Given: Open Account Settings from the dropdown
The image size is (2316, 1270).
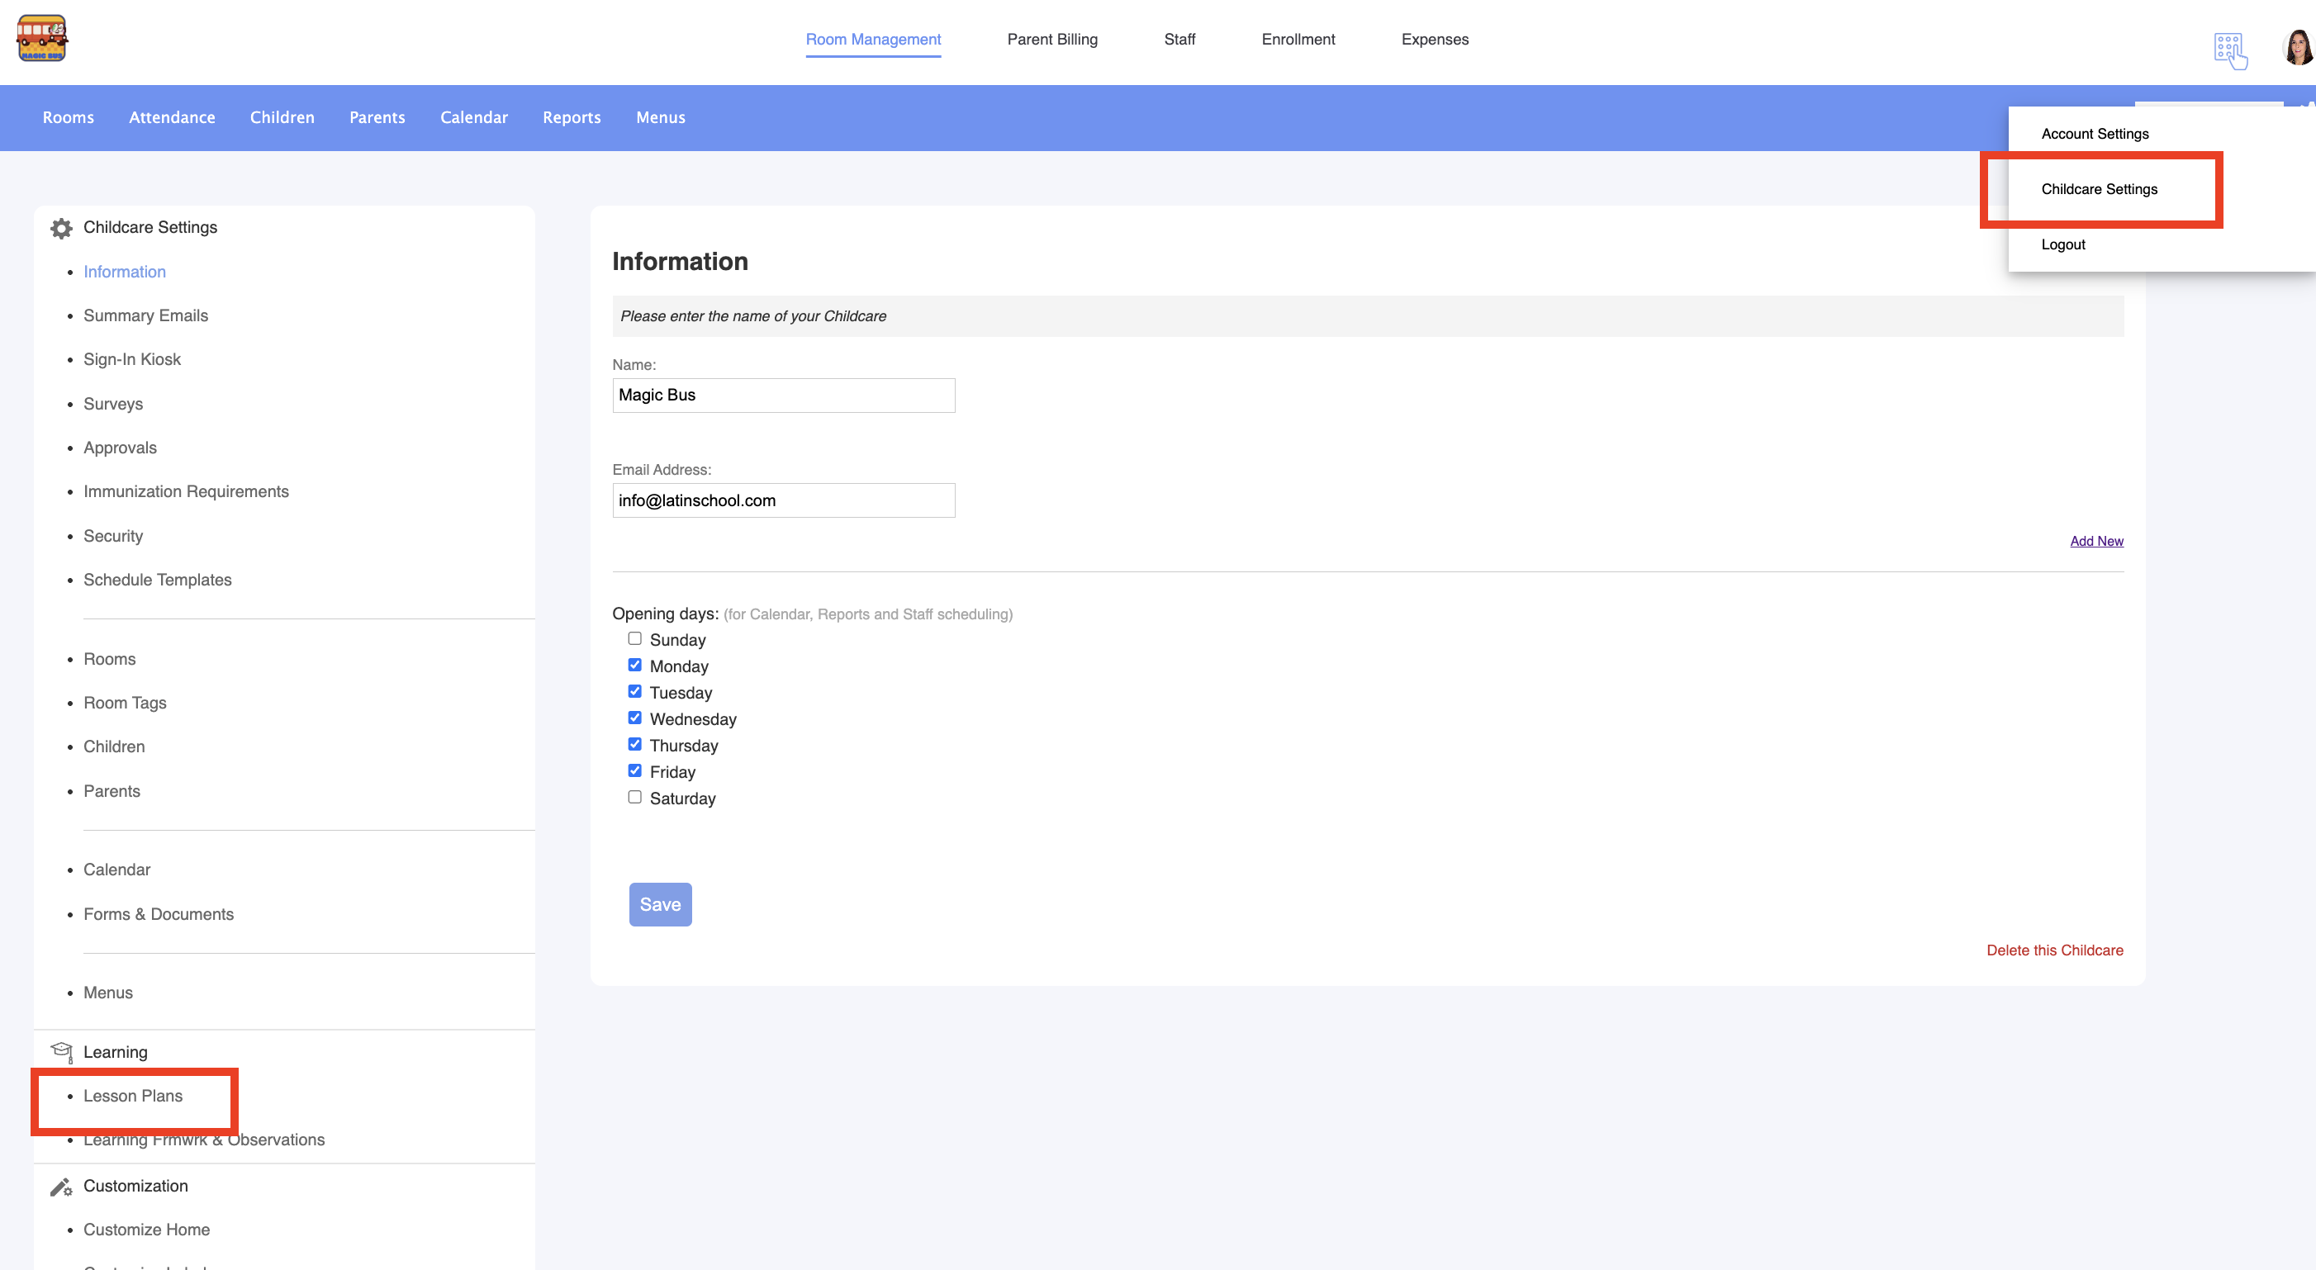Looking at the screenshot, I should tap(2094, 134).
